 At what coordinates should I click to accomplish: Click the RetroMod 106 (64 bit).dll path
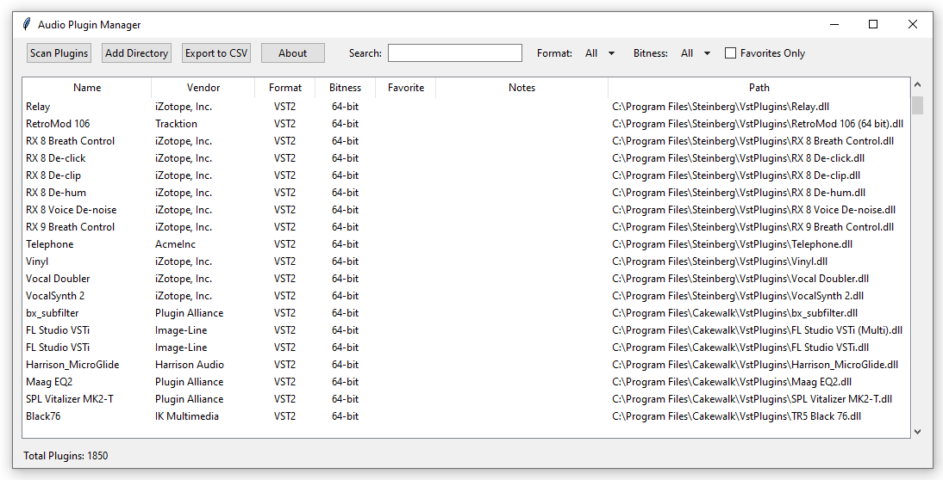click(758, 124)
